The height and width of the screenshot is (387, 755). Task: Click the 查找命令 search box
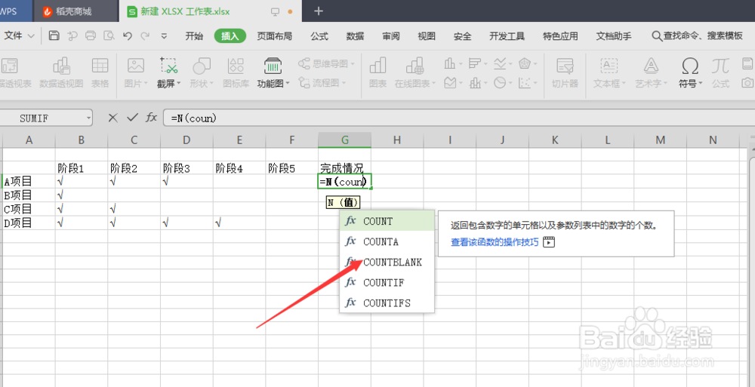[698, 36]
